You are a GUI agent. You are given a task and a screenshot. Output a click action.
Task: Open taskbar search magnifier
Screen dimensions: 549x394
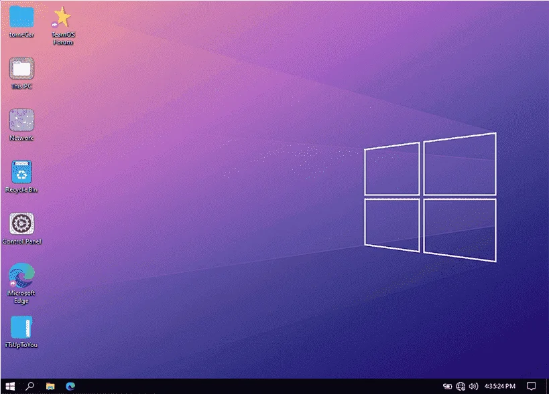click(29, 386)
